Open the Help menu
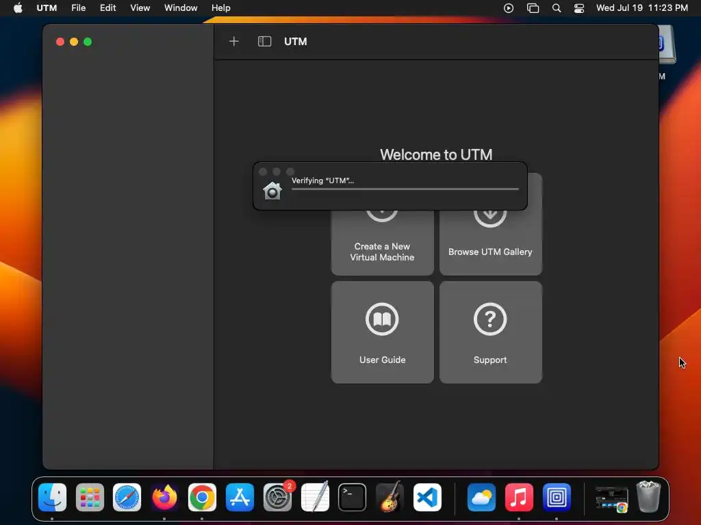This screenshot has width=701, height=525. [221, 8]
